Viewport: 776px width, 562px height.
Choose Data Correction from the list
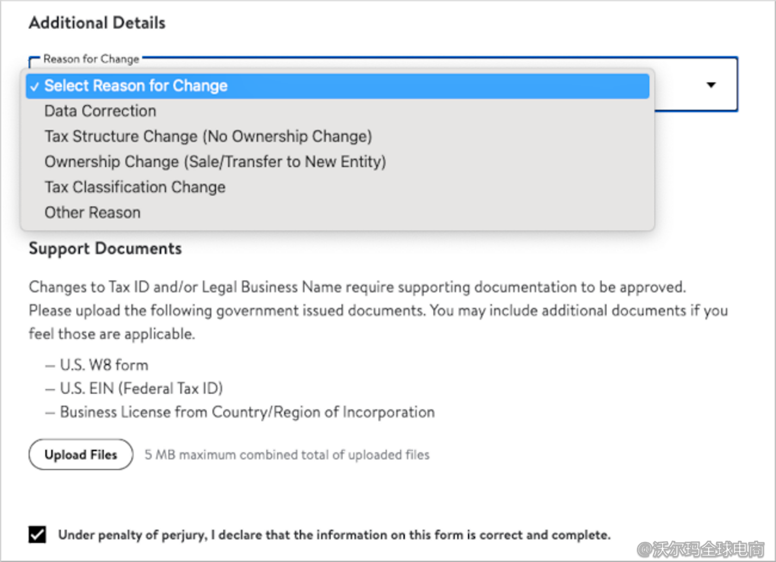pyautogui.click(x=100, y=111)
